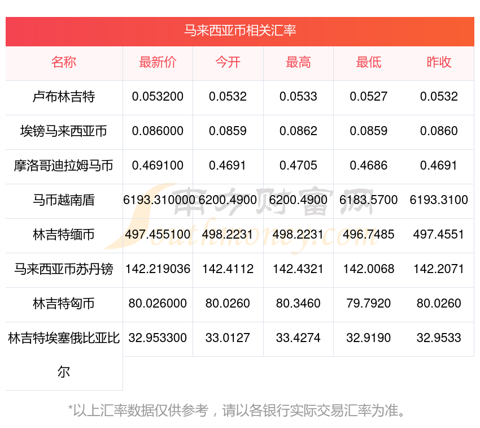This screenshot has width=480, height=428.
Task: Click the high value 0.4705
Action: pos(298,166)
